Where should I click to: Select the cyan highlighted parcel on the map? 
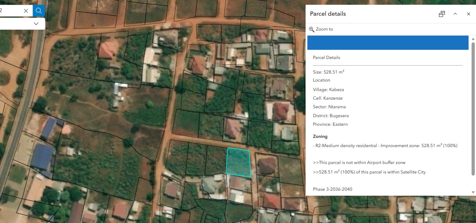click(238, 162)
